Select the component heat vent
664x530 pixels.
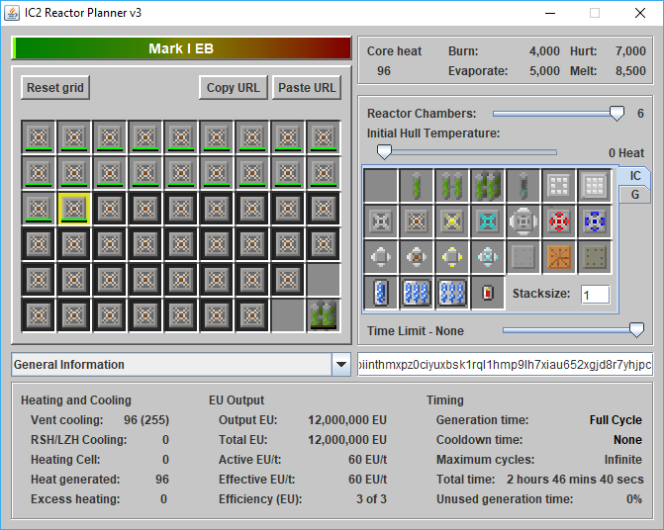coord(522,221)
